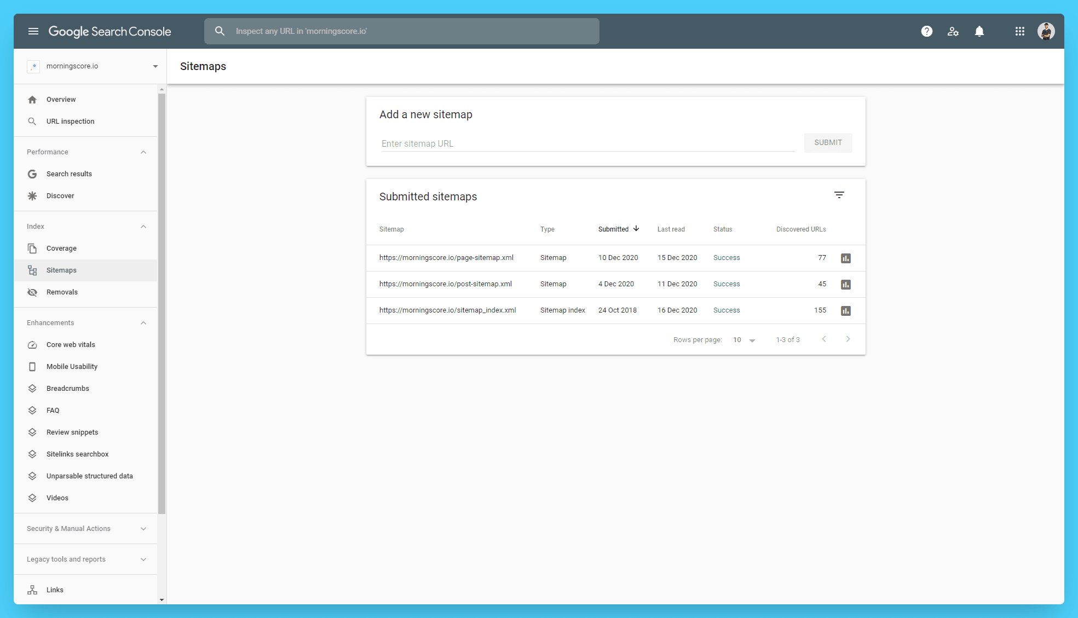The height and width of the screenshot is (618, 1078).
Task: Click the Last read column header
Action: pos(671,229)
